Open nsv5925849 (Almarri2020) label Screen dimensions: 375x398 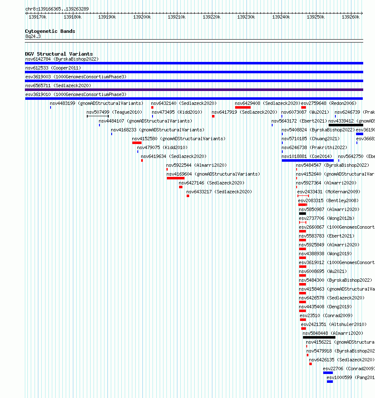click(x=329, y=245)
